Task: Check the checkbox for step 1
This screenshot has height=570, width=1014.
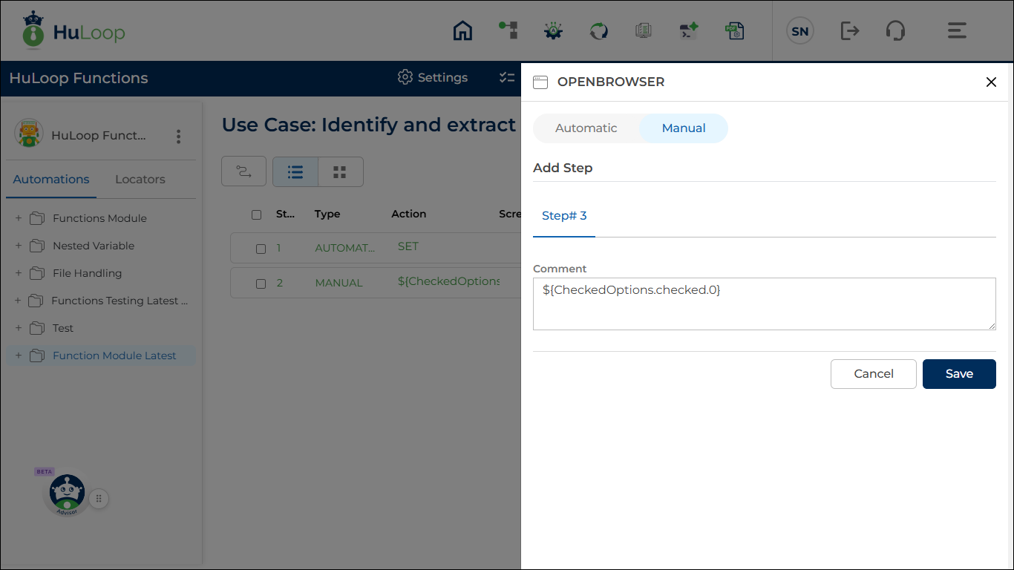Action: point(261,249)
